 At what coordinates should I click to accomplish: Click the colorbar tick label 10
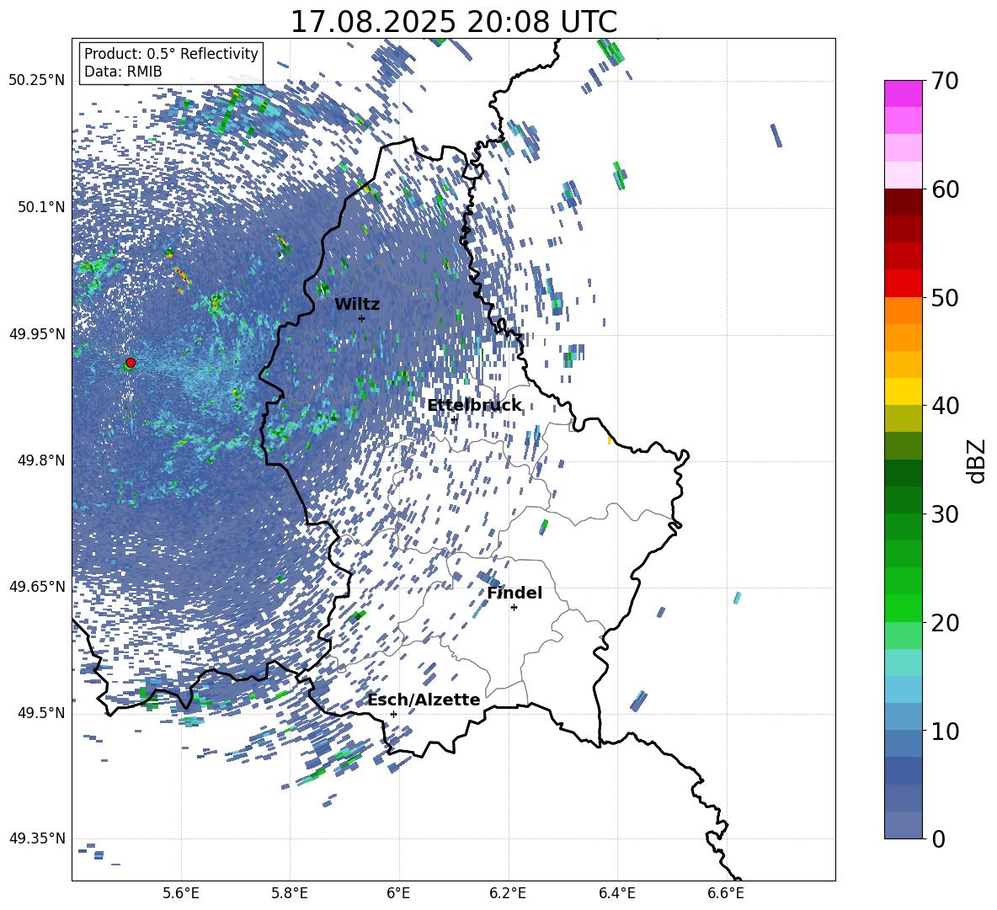point(944,731)
